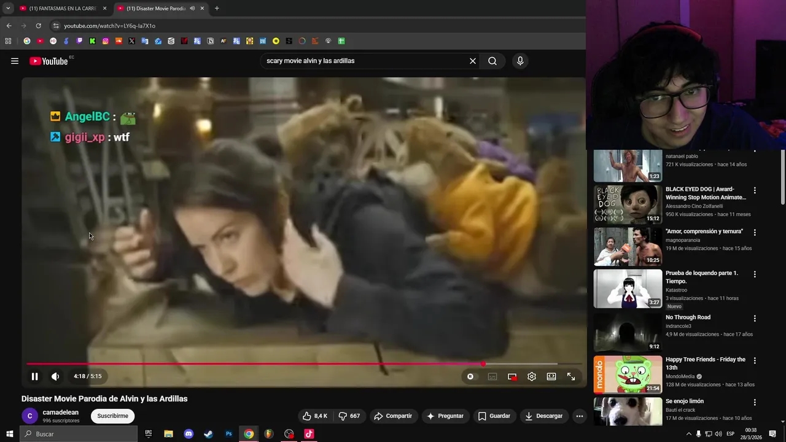Open options menu for 'Prueba de loquendo parte 1'
The width and height of the screenshot is (786, 442).
[x=755, y=274]
